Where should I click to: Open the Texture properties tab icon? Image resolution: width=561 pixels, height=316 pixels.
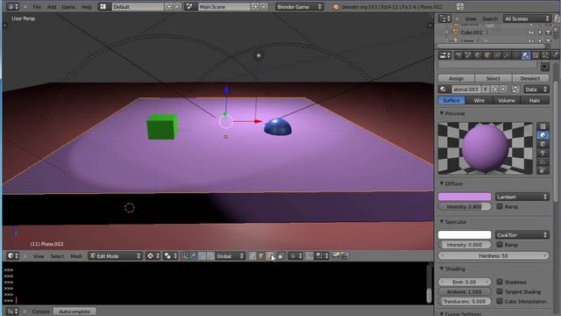pos(536,55)
